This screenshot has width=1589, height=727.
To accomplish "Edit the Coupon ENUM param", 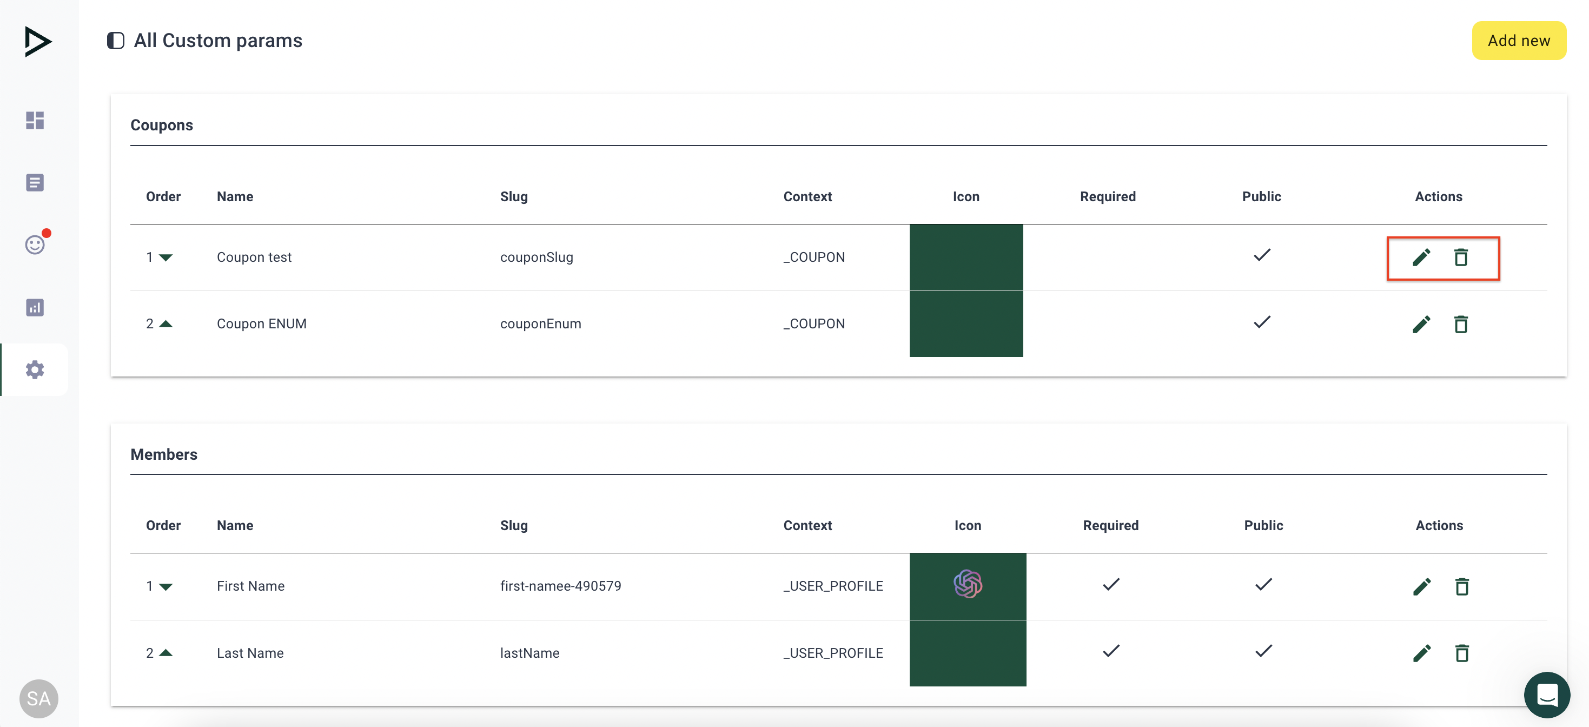I will coord(1421,324).
